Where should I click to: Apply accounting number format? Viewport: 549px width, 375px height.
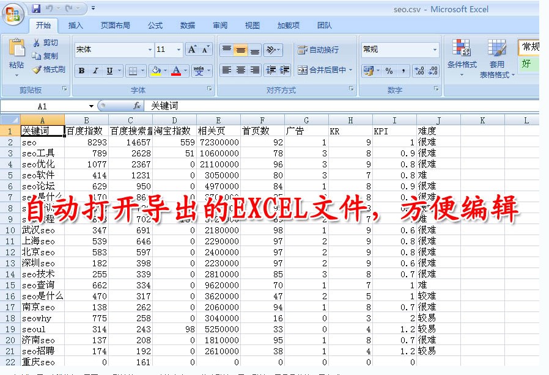click(x=369, y=71)
